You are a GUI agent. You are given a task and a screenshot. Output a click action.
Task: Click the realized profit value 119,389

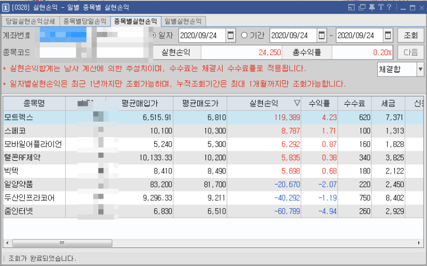[287, 117]
